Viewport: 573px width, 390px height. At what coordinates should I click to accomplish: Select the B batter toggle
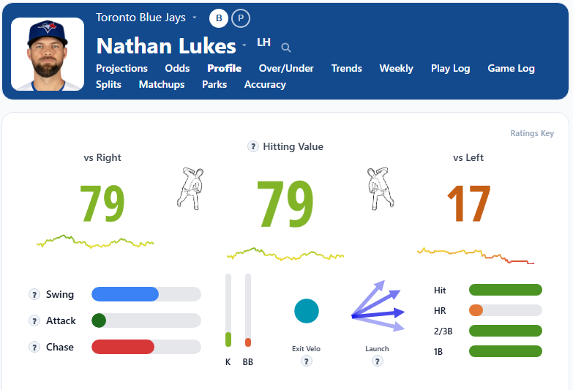pos(219,18)
